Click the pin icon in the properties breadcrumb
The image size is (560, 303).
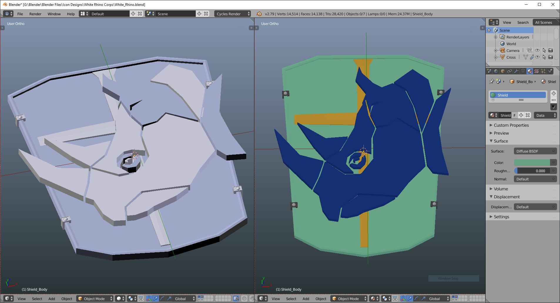pos(491,82)
